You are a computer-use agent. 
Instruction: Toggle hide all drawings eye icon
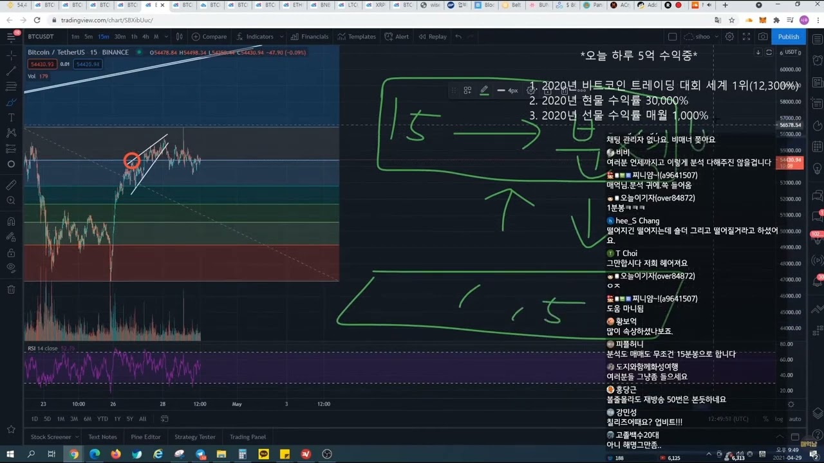11,268
